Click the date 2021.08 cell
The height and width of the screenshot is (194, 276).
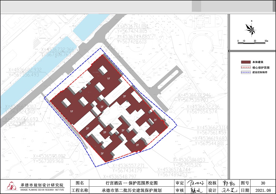[x=263, y=190]
